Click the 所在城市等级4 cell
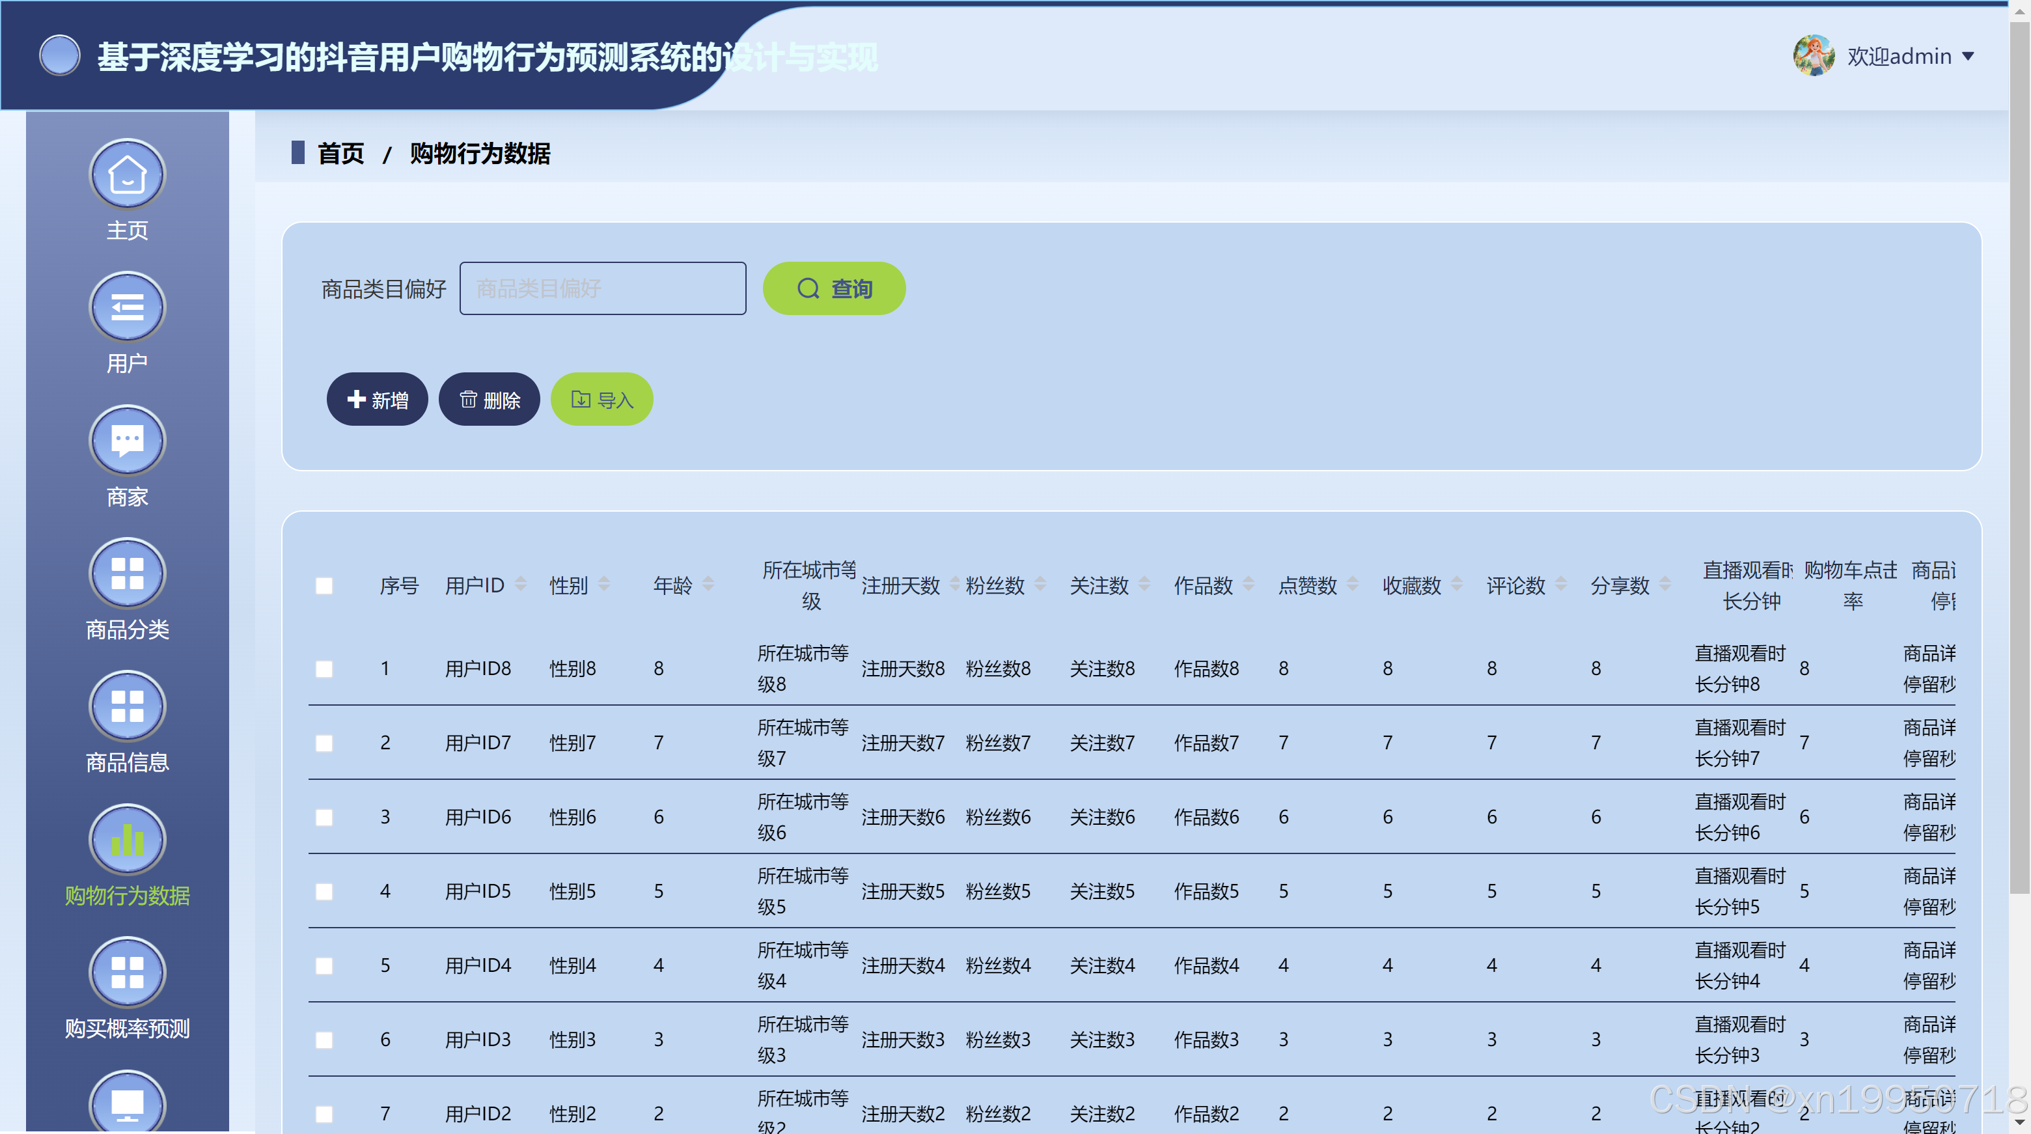 [803, 965]
